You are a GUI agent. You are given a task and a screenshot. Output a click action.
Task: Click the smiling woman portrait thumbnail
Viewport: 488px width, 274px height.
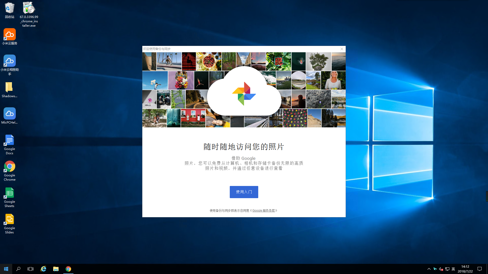[x=333, y=80]
